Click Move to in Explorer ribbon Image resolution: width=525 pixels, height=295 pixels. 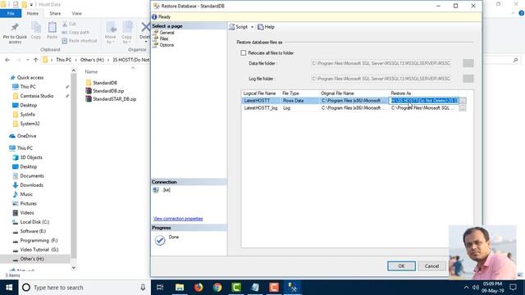point(111,33)
